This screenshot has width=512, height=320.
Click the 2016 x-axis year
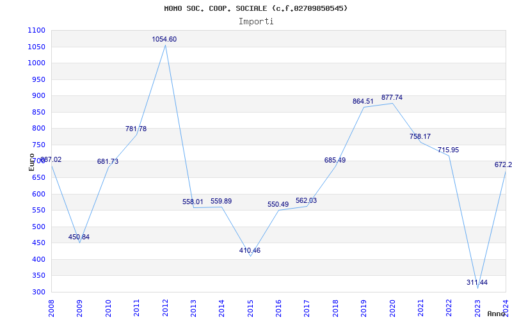[278, 307]
